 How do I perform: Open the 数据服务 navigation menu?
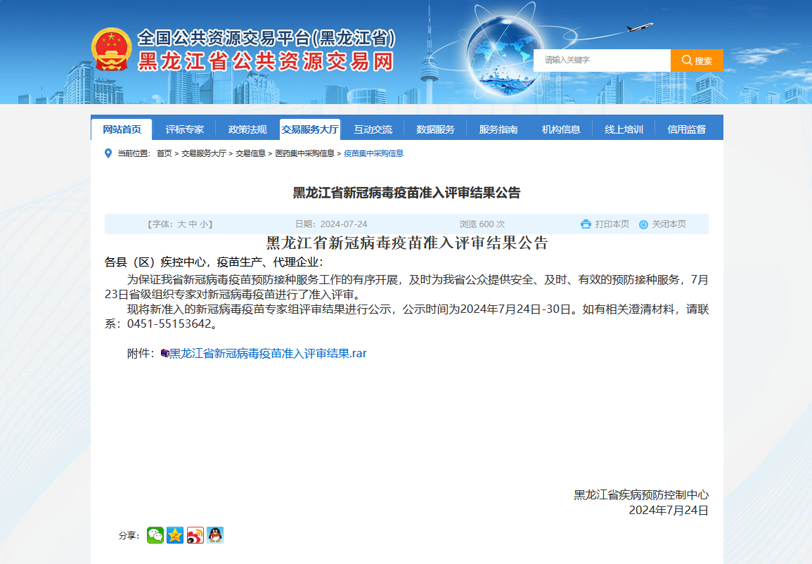coord(435,128)
